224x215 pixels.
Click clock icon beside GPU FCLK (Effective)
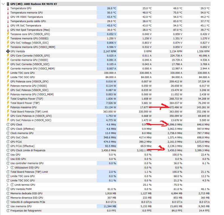click(8, 146)
